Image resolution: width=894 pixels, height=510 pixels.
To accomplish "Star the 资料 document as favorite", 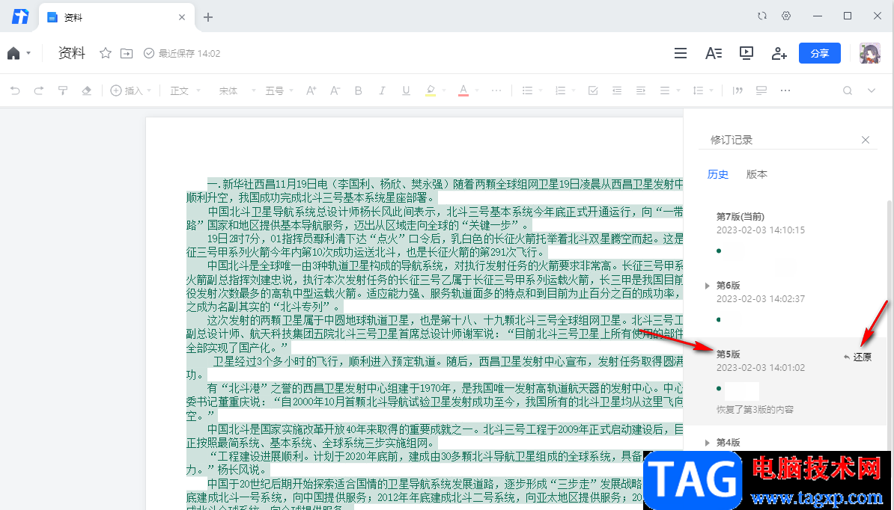I will pos(106,54).
